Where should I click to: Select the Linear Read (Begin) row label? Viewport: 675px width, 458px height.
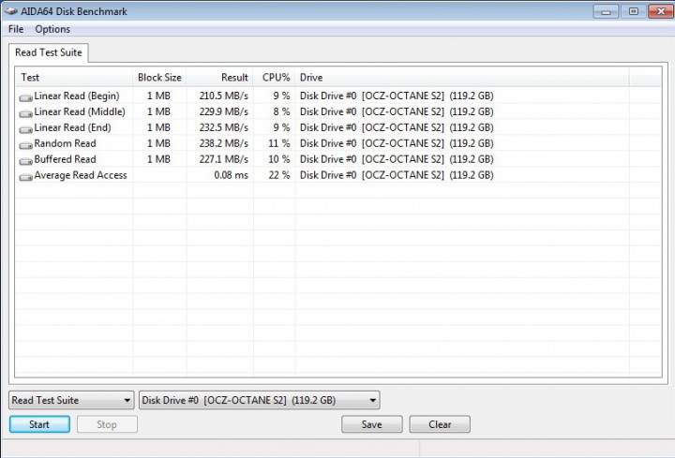pos(77,96)
